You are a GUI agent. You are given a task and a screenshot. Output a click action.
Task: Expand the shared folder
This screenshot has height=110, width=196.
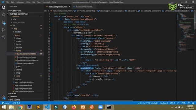pyautogui.click(x=19, y=70)
